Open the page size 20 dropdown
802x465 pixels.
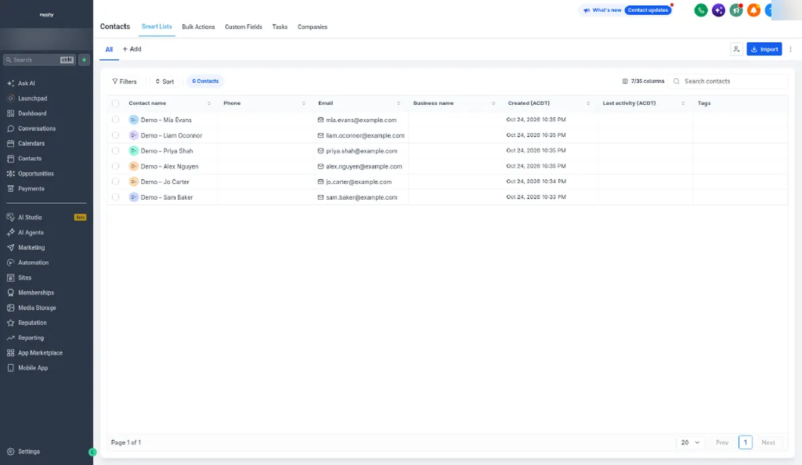690,442
